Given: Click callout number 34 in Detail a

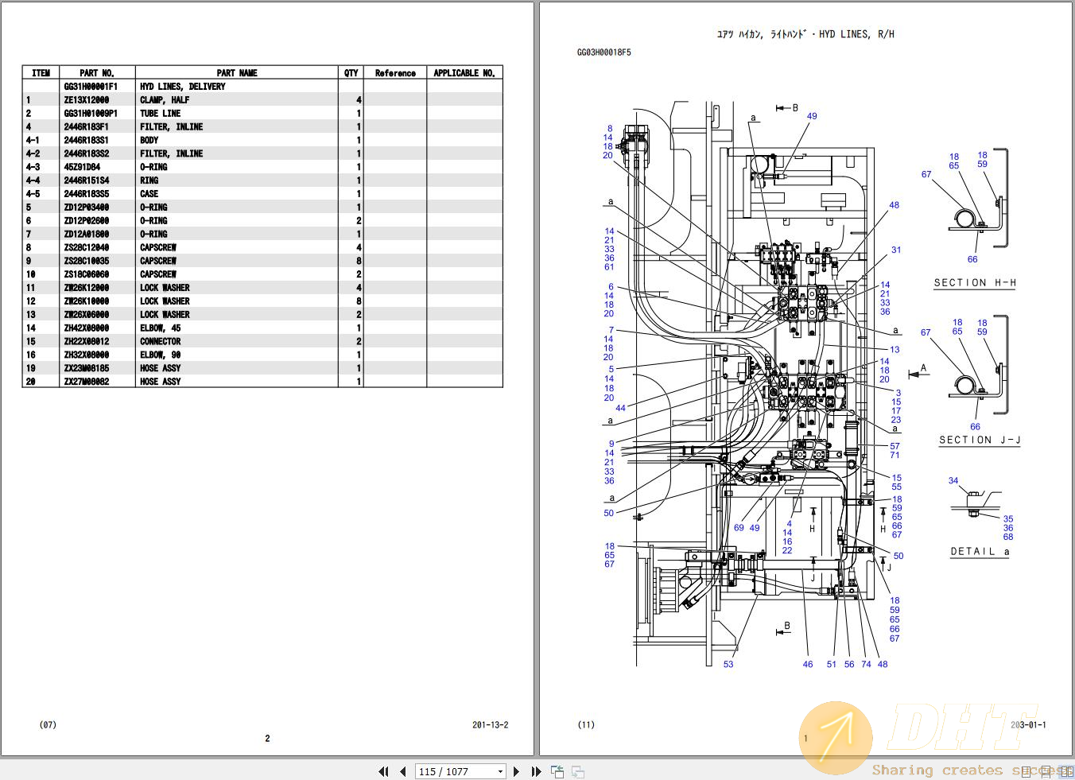Looking at the screenshot, I should [x=953, y=481].
